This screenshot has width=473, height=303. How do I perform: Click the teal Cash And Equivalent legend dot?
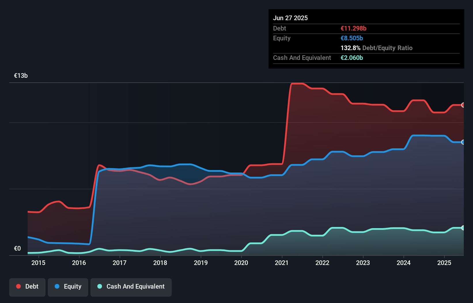point(99,286)
